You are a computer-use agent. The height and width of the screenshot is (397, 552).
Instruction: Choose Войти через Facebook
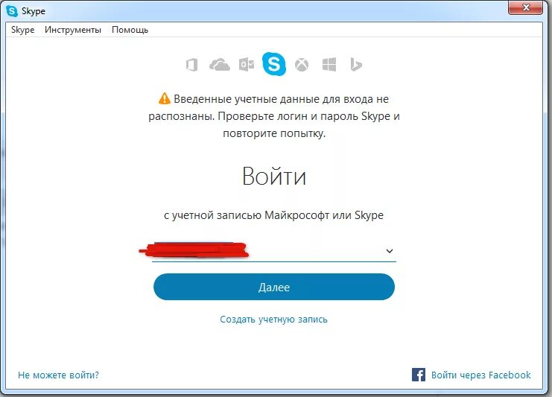(481, 375)
